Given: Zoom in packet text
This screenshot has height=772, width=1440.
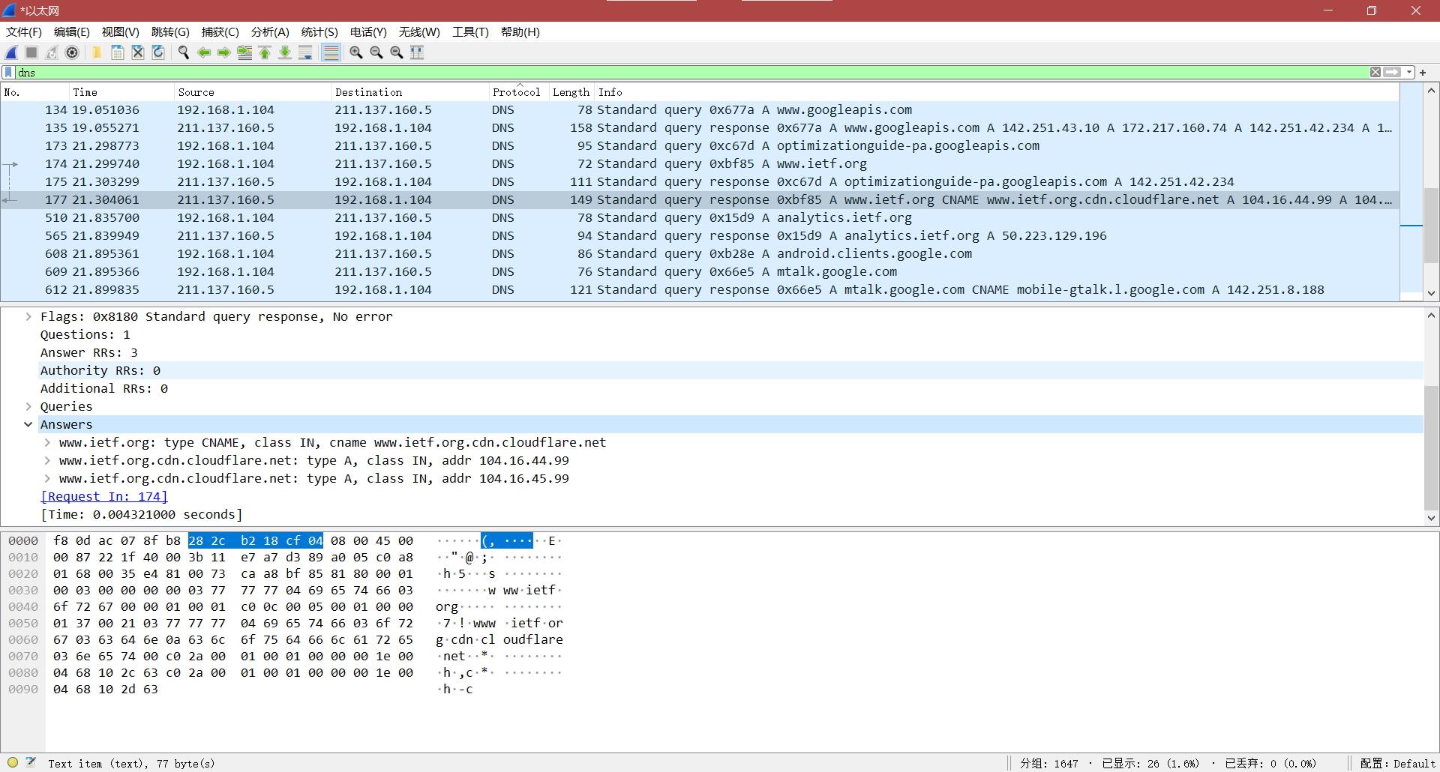Looking at the screenshot, I should [x=355, y=52].
